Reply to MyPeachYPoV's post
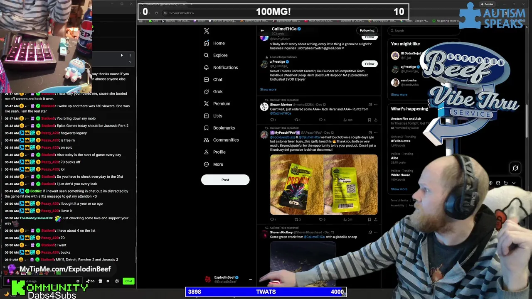 coord(272,219)
